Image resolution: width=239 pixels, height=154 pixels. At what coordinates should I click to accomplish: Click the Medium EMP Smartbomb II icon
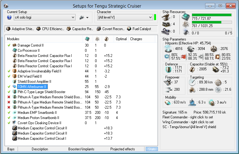(x=15, y=113)
